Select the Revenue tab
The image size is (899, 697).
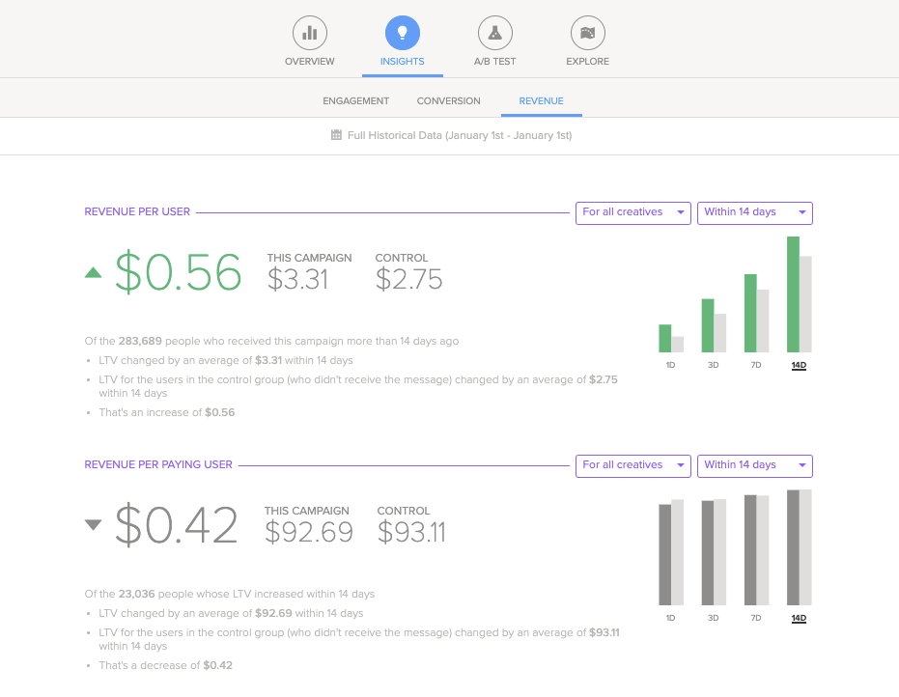(541, 100)
